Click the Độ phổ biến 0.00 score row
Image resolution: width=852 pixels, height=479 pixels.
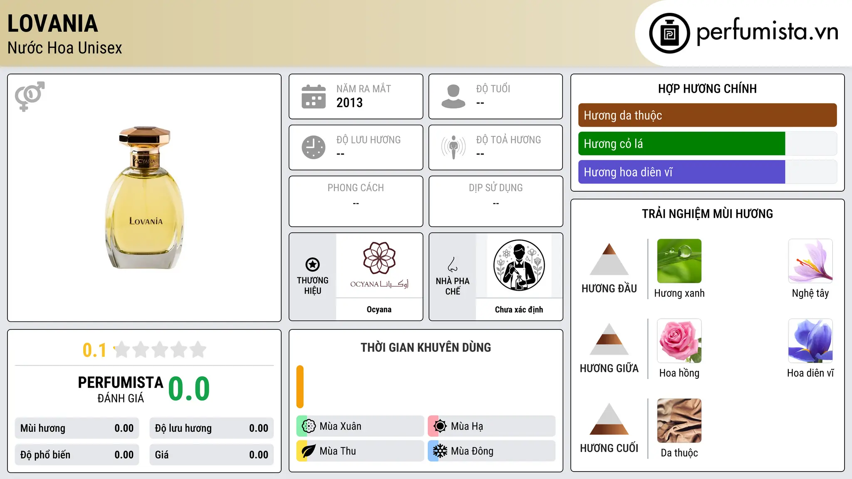point(77,455)
